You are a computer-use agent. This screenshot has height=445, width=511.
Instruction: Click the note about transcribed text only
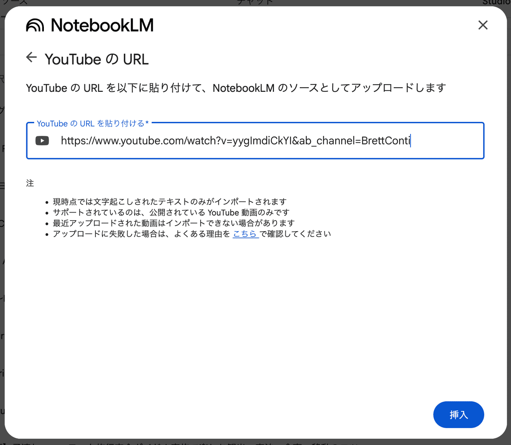(169, 202)
